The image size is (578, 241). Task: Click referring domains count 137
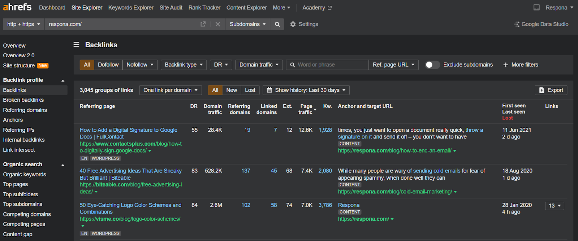pos(246,171)
